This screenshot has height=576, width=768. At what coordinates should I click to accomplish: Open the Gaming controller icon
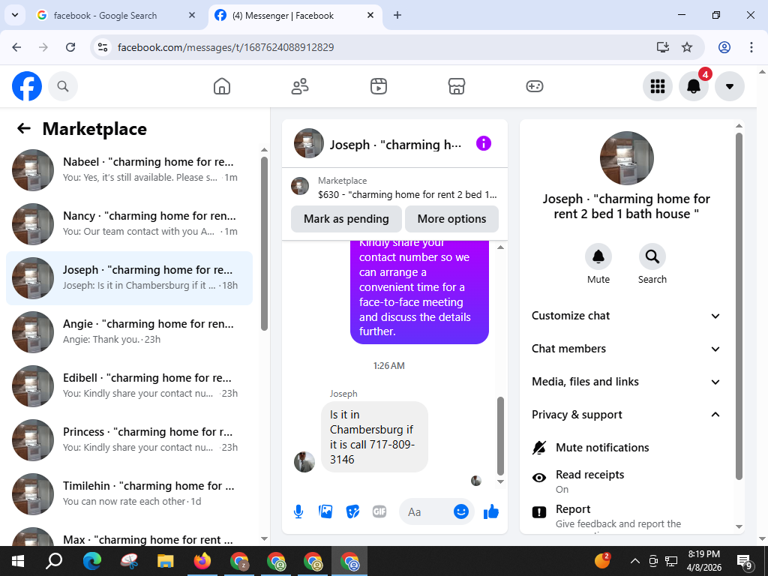tap(534, 86)
